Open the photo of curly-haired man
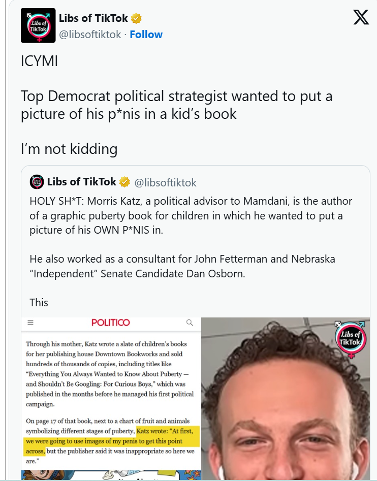The height and width of the screenshot is (481, 377). (286, 399)
